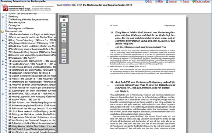Screen dimensions: 212x133
Task: Open '27 Ulrich Peter verkauft mit Einwilligung'
Action: pyautogui.click(x=32, y=112)
